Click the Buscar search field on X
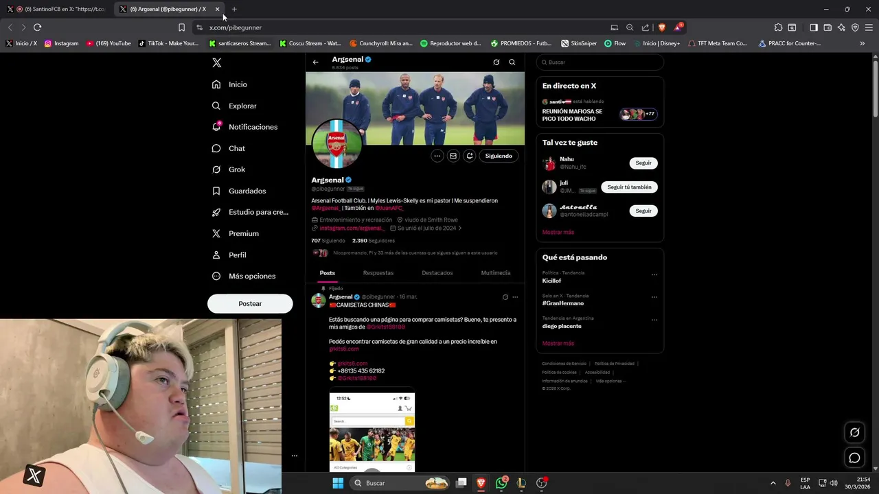Image resolution: width=879 pixels, height=494 pixels. pos(600,62)
